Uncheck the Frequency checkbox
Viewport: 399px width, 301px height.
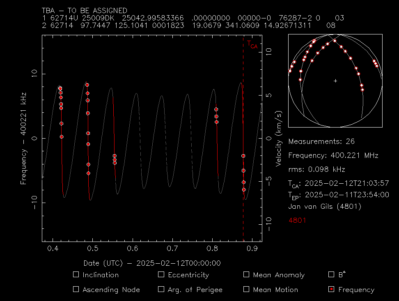coord(332,289)
